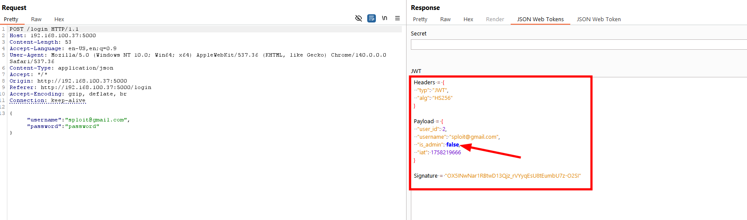The image size is (747, 220).
Task: Open the Request hamburger options menu
Action: tap(397, 18)
